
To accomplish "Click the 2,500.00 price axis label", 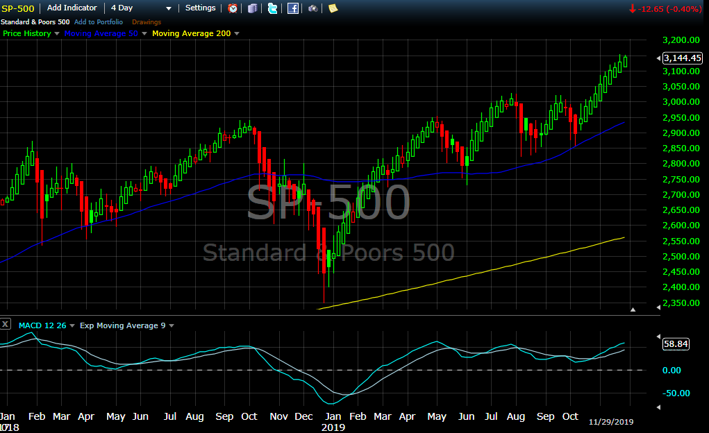I will pyautogui.click(x=681, y=256).
